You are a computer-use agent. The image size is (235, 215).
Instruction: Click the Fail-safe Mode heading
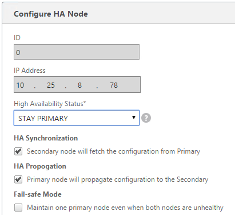coord(38,194)
